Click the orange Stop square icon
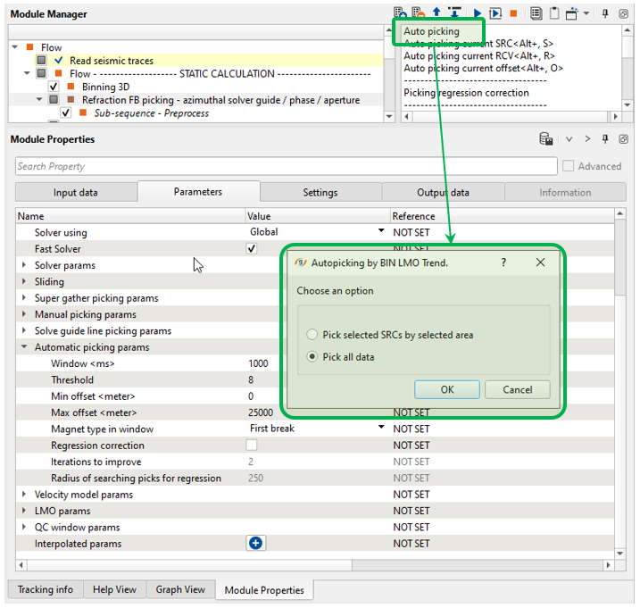Screen dimensions: 640x608 (x=513, y=13)
